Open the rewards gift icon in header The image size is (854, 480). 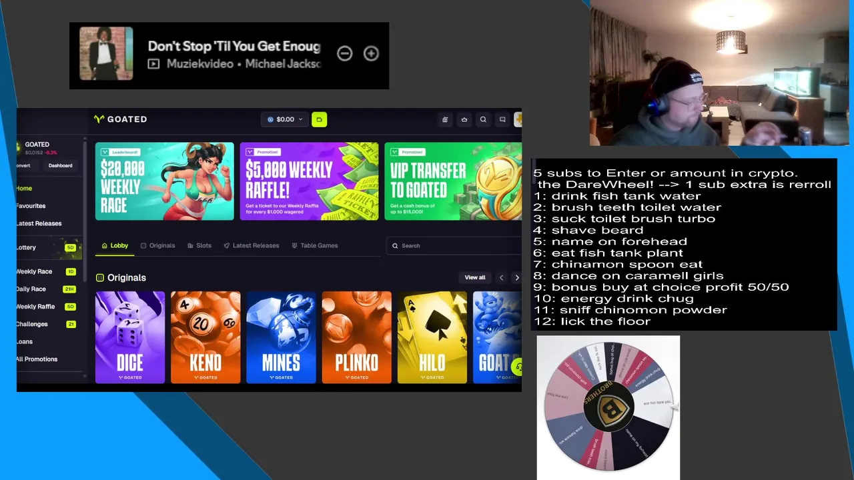tap(445, 119)
